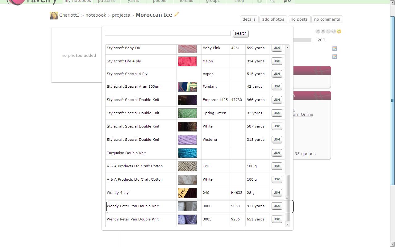This screenshot has height=247, width=395.
Task: Pick the fourth smiley face rating
Action: point(334,31)
